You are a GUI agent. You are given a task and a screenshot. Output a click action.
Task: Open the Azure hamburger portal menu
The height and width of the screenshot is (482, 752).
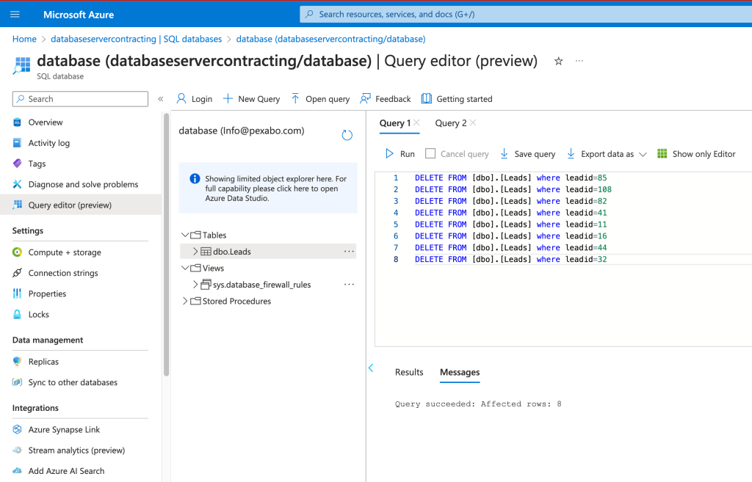pos(15,15)
